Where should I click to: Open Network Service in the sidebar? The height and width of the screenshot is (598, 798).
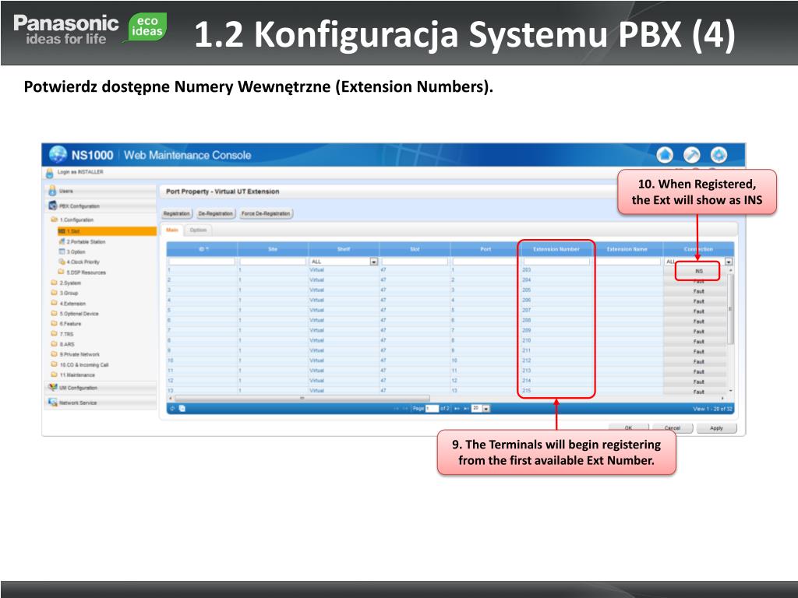click(101, 403)
